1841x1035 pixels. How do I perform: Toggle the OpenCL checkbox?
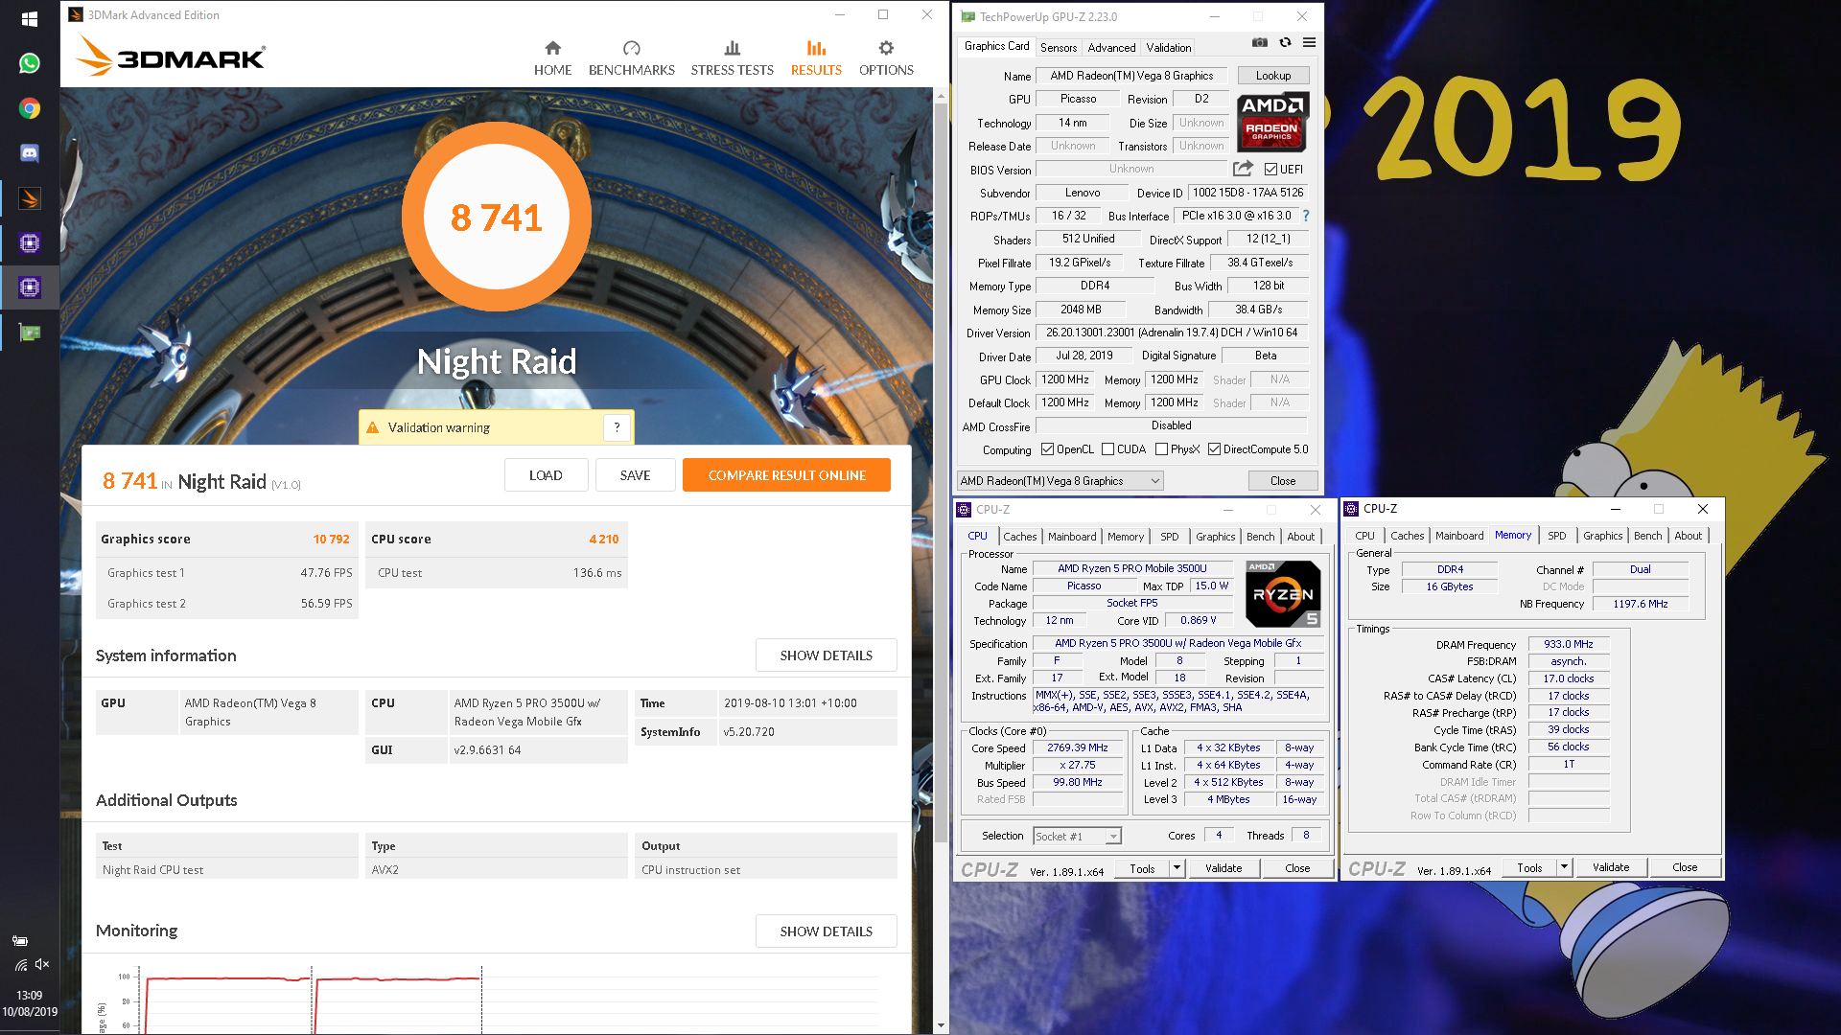pyautogui.click(x=1047, y=449)
